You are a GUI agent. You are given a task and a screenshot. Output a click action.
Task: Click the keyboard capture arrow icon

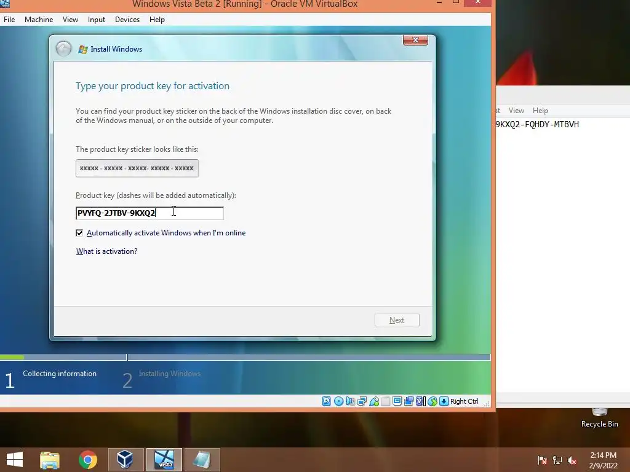[x=444, y=401]
